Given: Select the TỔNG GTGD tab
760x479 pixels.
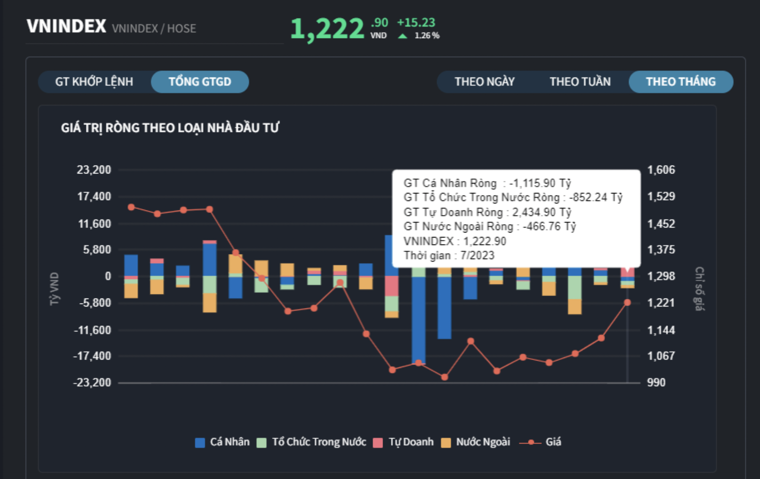Looking at the screenshot, I should click(x=199, y=82).
